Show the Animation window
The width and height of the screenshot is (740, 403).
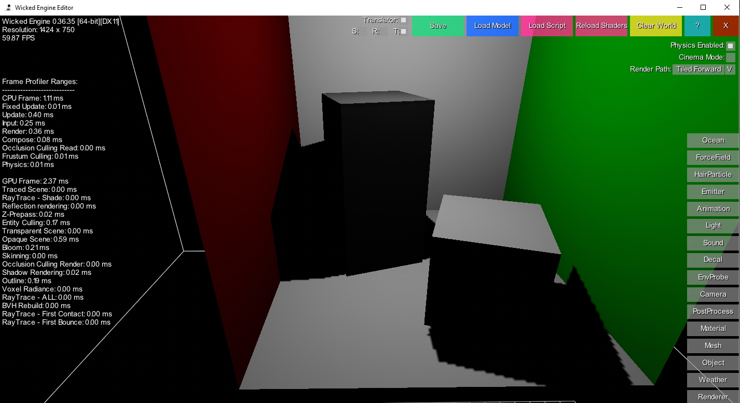tap(713, 209)
